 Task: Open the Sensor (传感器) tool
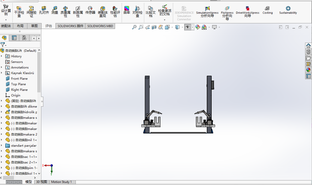tap(90, 10)
